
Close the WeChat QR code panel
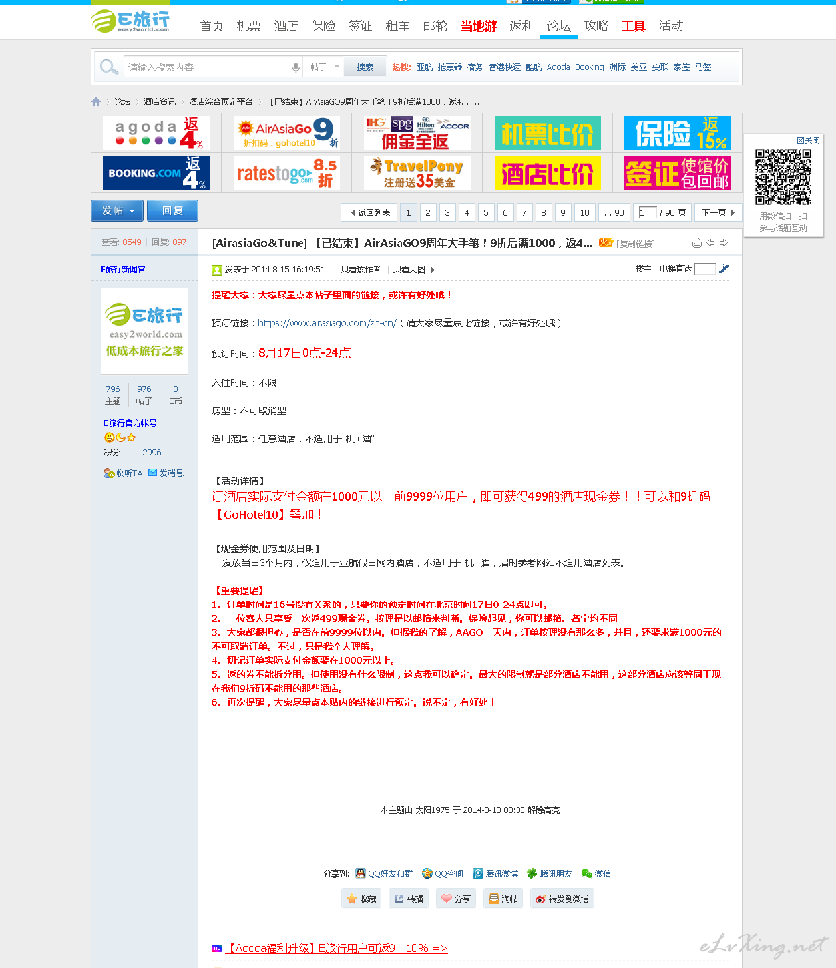[x=808, y=140]
